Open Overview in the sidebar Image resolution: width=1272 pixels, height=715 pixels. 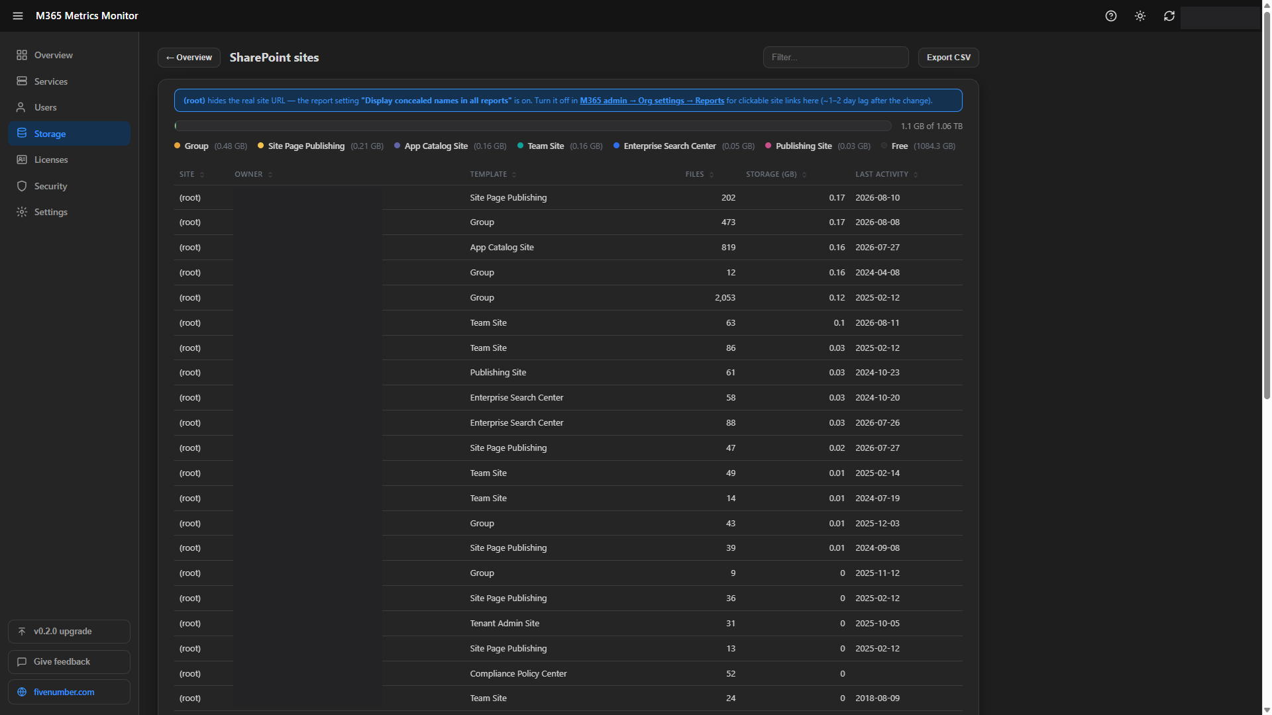(69, 55)
